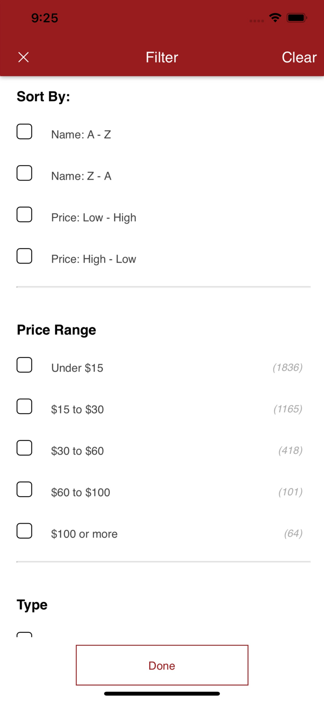Tap the battery icon in status bar
Screen dimensions: 324x702
(x=296, y=18)
